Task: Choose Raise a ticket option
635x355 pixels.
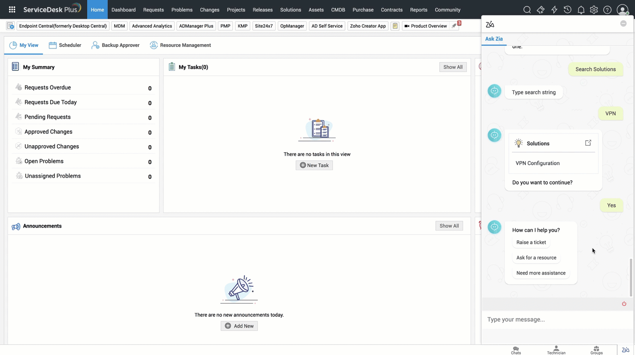Action: click(x=531, y=242)
